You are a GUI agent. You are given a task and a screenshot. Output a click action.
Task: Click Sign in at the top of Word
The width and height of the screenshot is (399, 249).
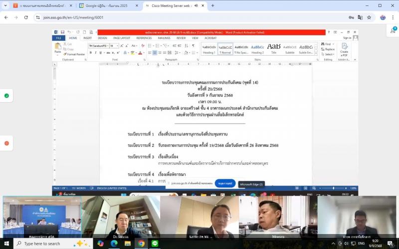(347, 38)
